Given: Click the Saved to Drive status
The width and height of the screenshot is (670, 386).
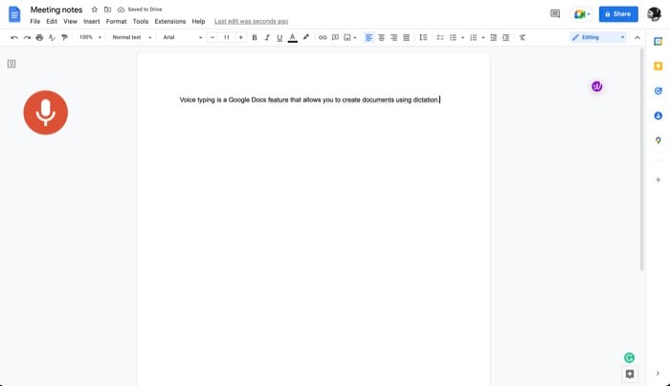Looking at the screenshot, I should click(140, 10).
